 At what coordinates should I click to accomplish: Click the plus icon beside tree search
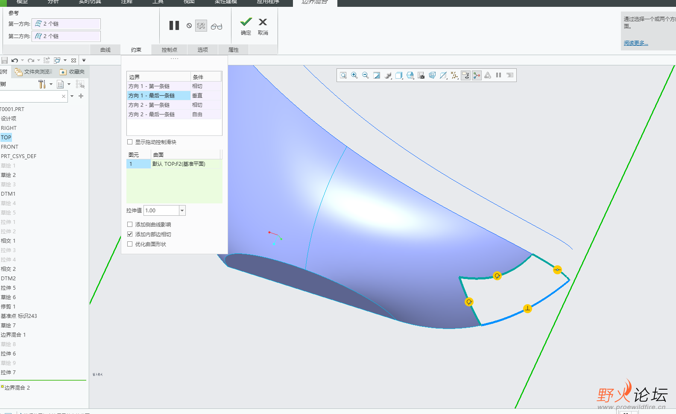81,96
